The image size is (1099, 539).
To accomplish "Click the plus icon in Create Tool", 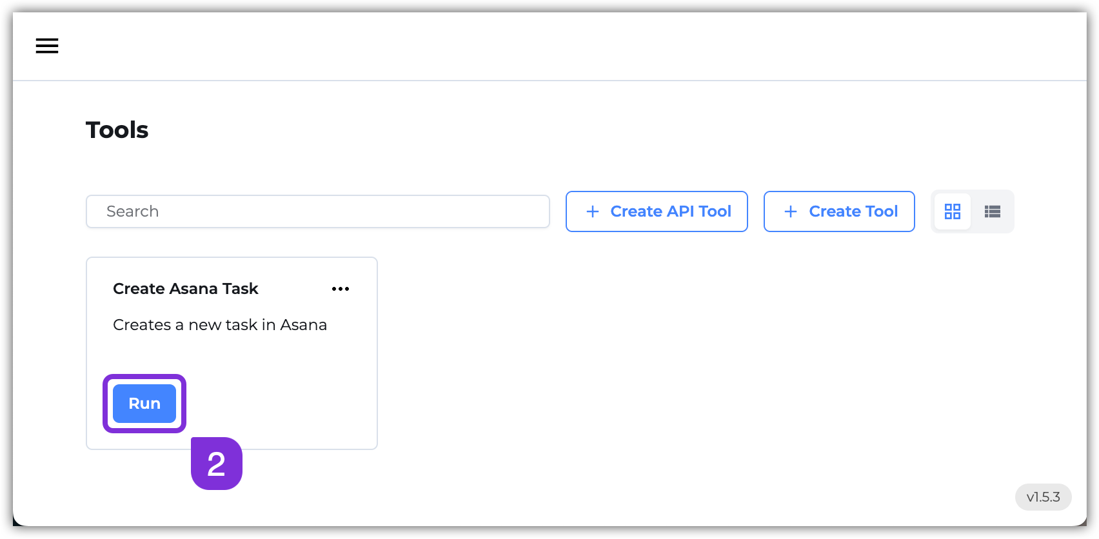I will pos(790,211).
